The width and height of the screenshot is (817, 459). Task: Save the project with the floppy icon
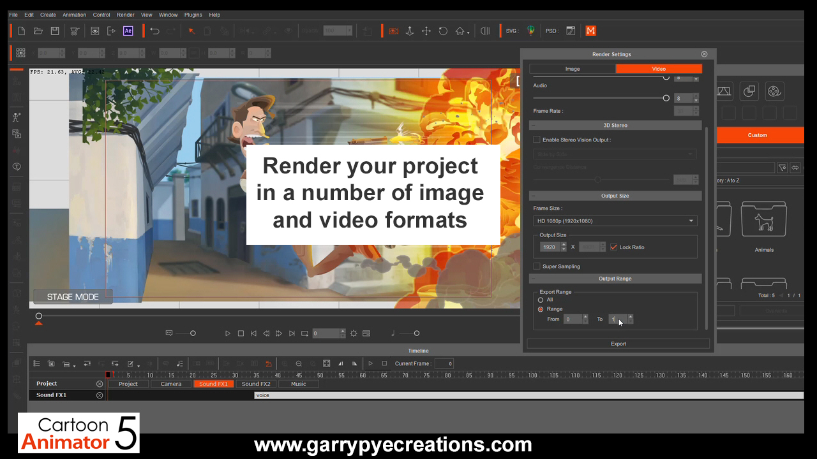(x=55, y=31)
